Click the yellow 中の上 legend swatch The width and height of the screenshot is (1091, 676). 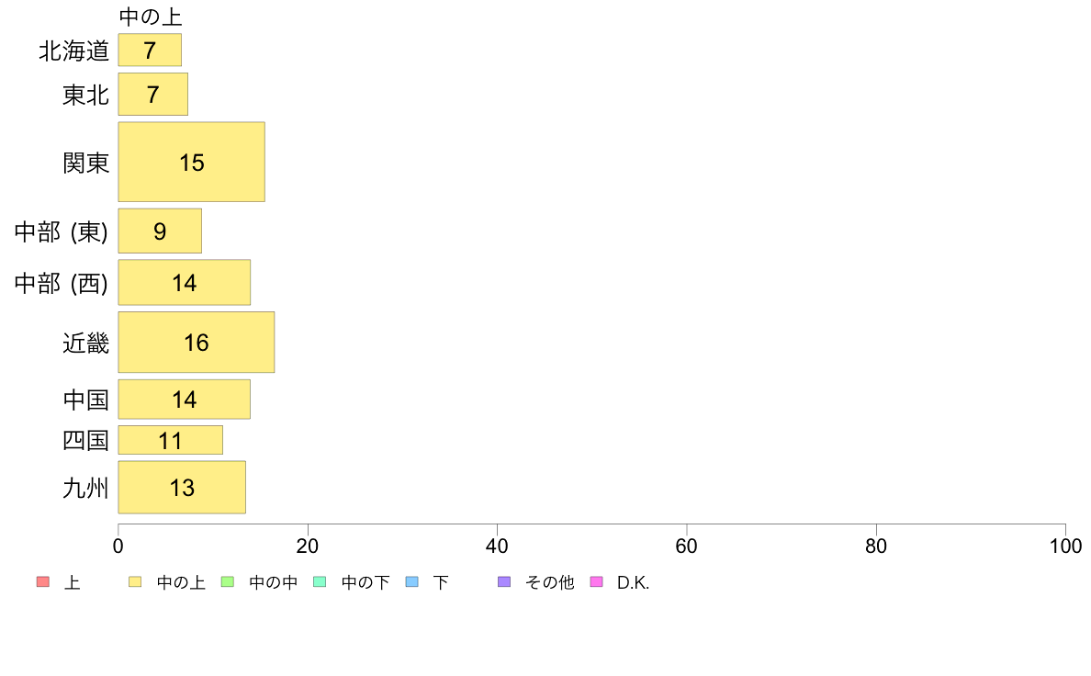(x=135, y=582)
